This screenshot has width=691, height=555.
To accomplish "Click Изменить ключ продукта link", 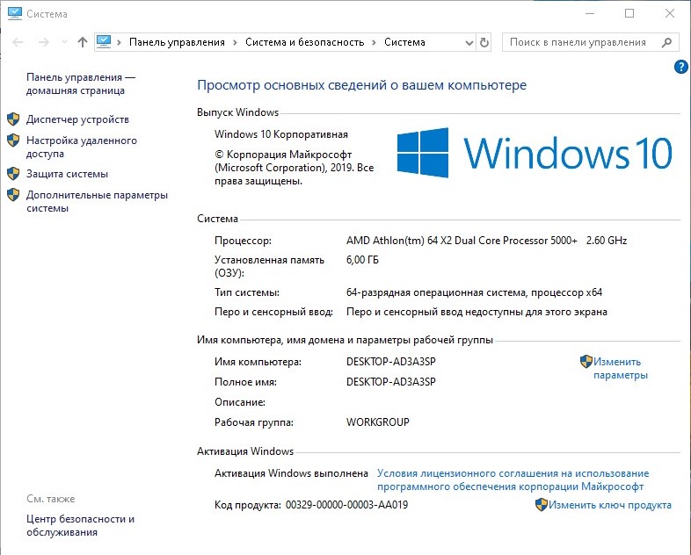I will pyautogui.click(x=610, y=505).
